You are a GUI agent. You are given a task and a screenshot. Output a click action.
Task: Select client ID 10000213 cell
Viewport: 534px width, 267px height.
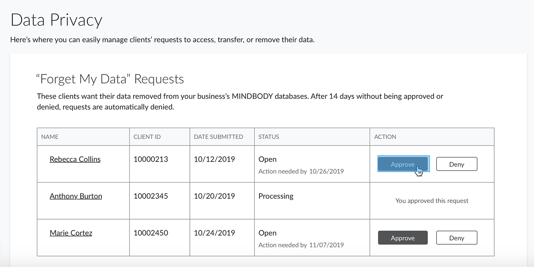click(x=150, y=159)
